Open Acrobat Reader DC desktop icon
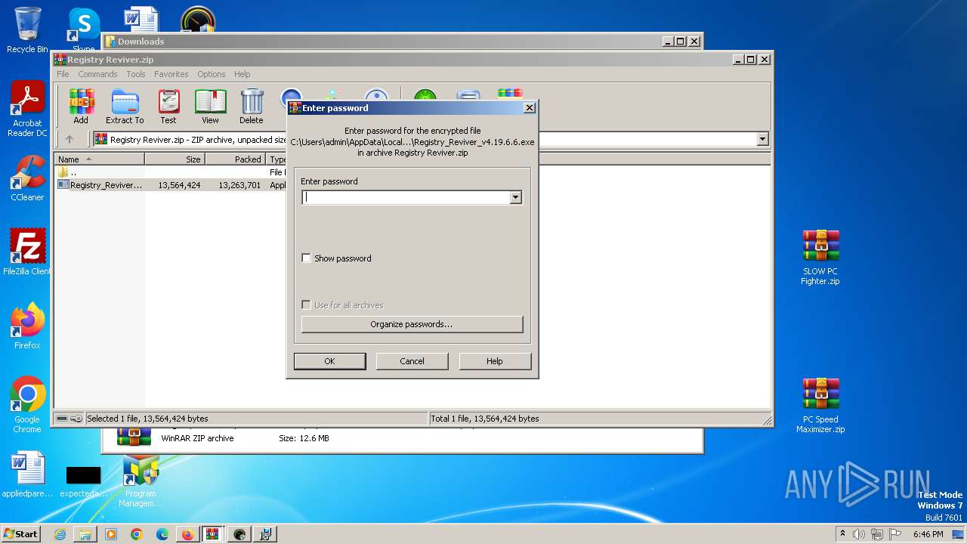Viewport: 967px width, 544px height. click(x=27, y=110)
